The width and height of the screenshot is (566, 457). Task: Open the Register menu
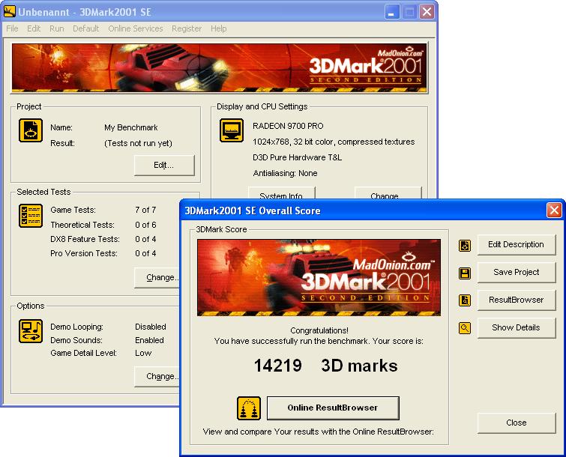point(187,28)
